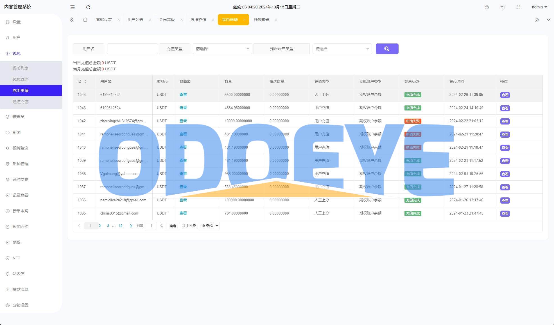The height and width of the screenshot is (325, 554).
Task: Click the tag icon in header
Action: point(503,7)
